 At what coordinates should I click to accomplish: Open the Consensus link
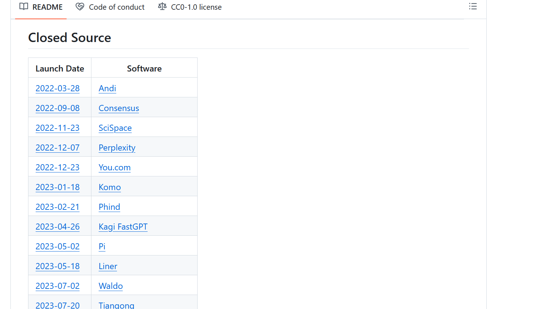pos(119,108)
